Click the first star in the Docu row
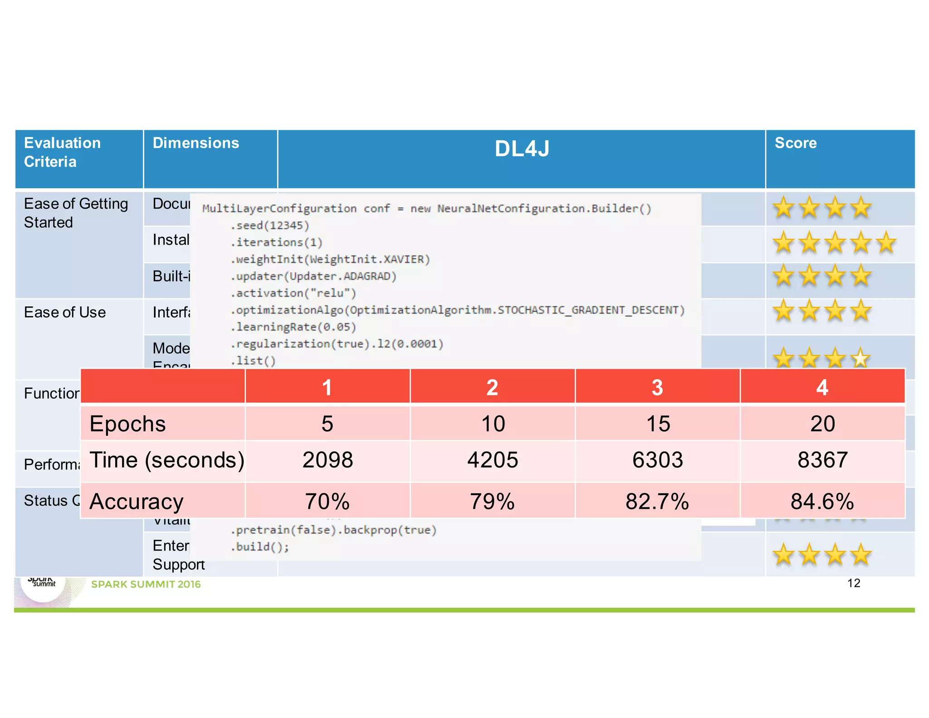This screenshot has height=718, width=929. click(x=783, y=207)
